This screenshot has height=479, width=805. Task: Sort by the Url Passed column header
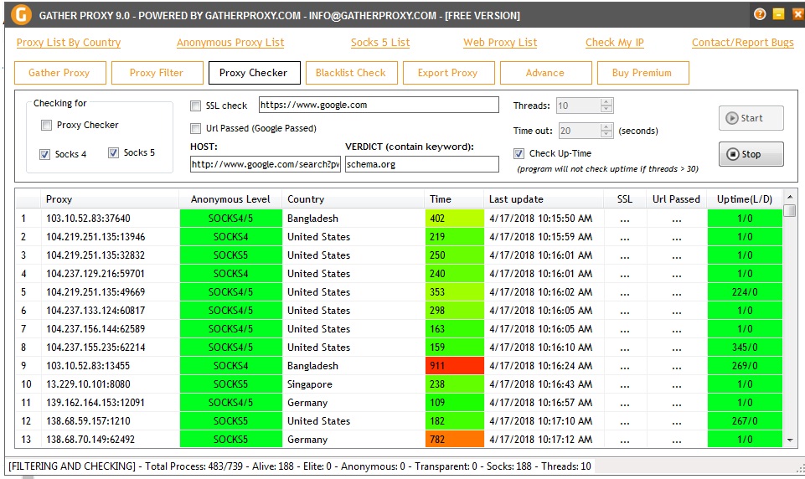(676, 199)
